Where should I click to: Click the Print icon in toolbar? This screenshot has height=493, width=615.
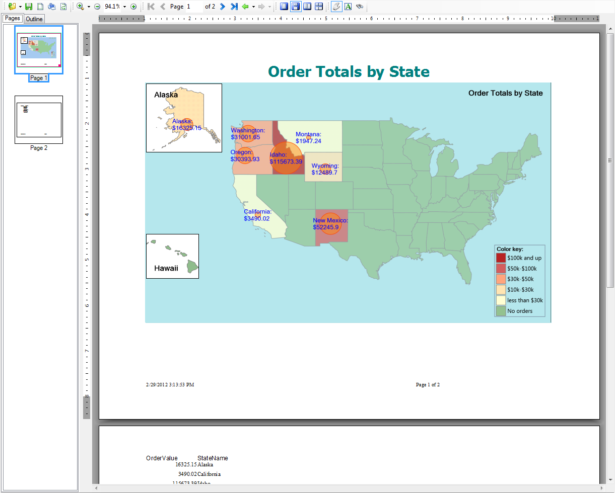coord(52,7)
